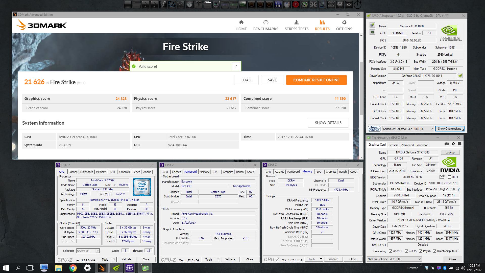Open sensor monitoring graph icon in NVIDIA Inspector

tap(372, 32)
